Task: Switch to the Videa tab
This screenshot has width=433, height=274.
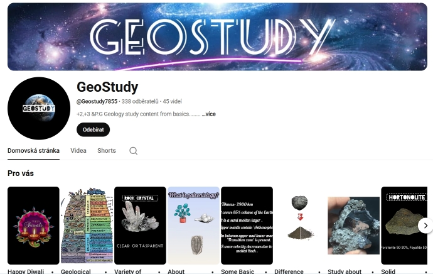Action: pos(78,150)
